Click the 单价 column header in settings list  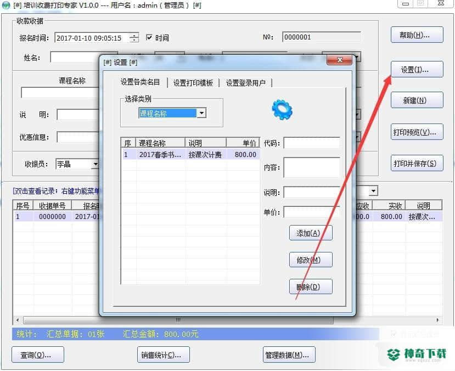[x=243, y=143]
